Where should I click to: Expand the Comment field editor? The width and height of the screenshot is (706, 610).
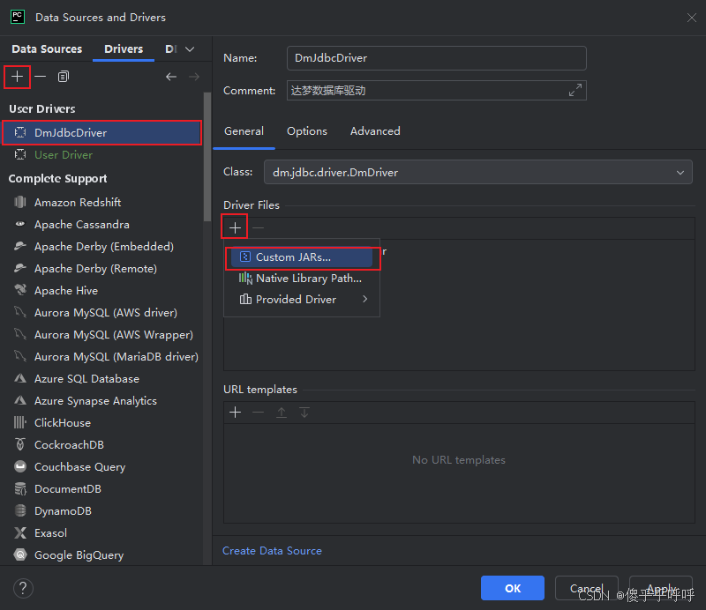pyautogui.click(x=575, y=90)
